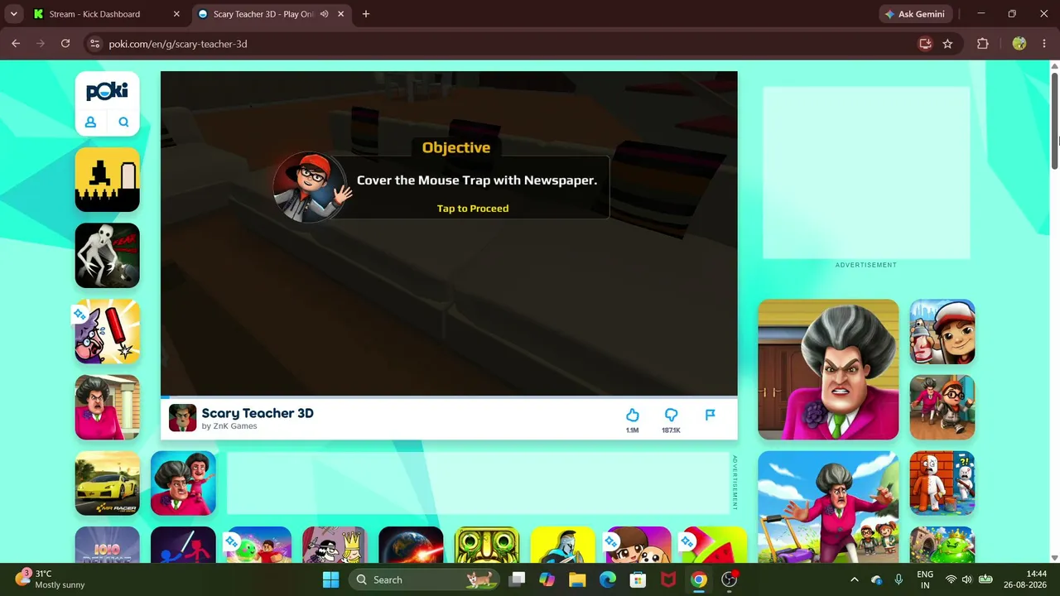
Task: Open the Poki home logo
Action: (107, 90)
